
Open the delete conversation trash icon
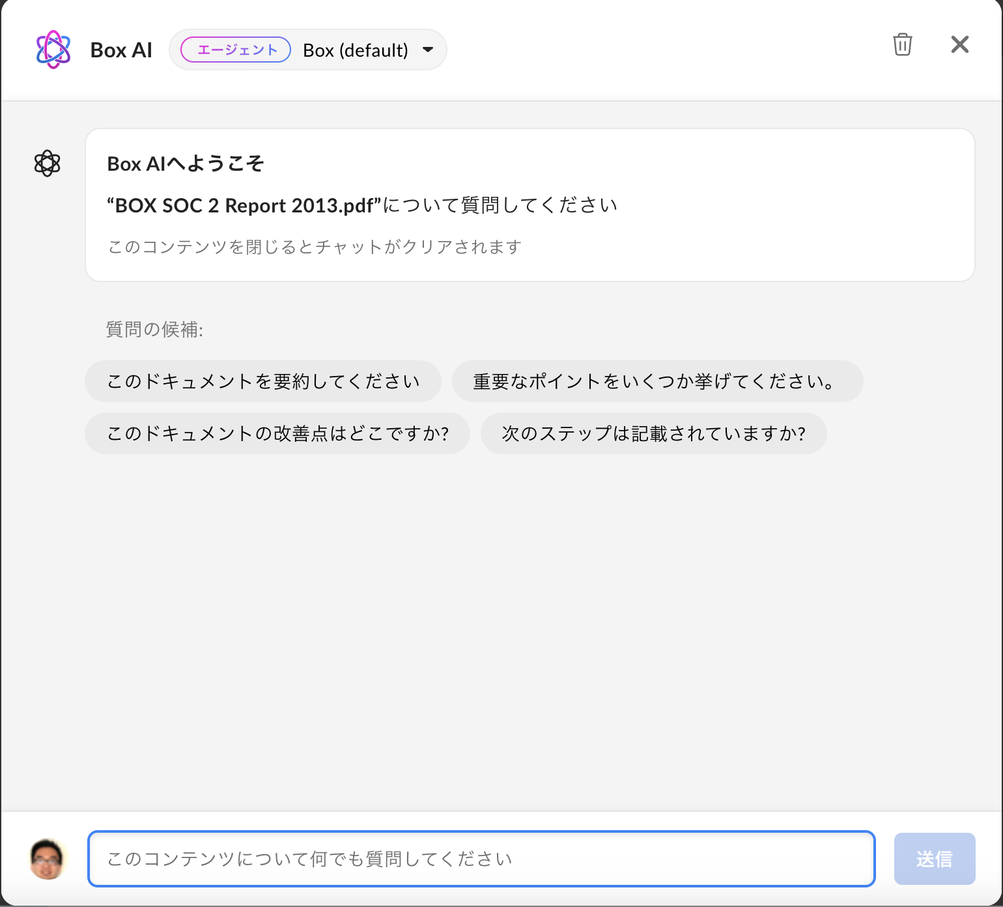902,45
